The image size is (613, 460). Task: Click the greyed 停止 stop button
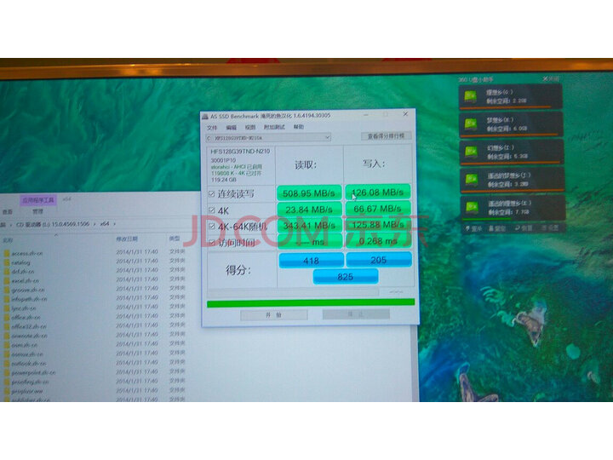pos(356,314)
